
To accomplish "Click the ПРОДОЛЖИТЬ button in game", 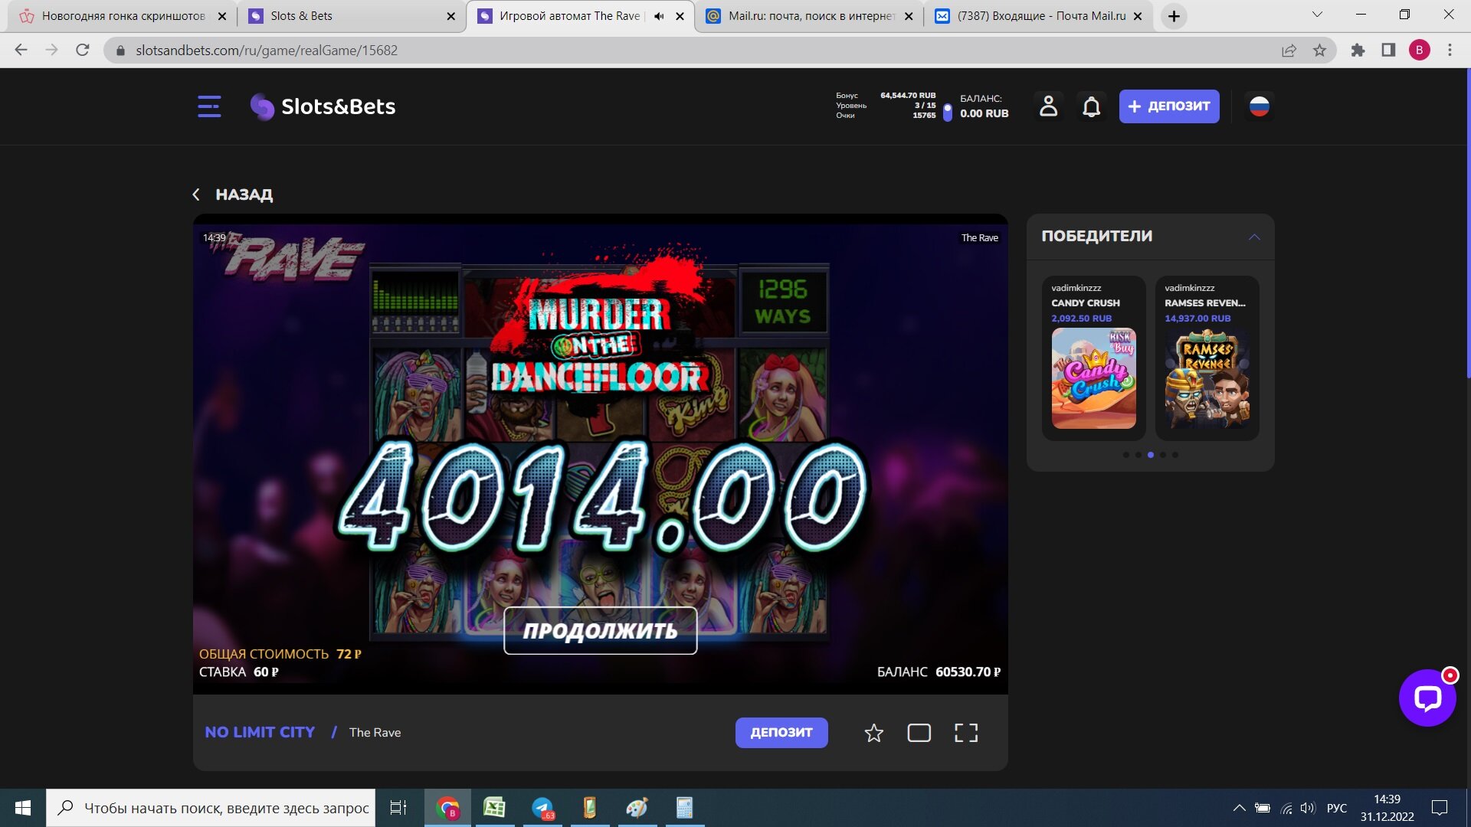I will pos(600,631).
